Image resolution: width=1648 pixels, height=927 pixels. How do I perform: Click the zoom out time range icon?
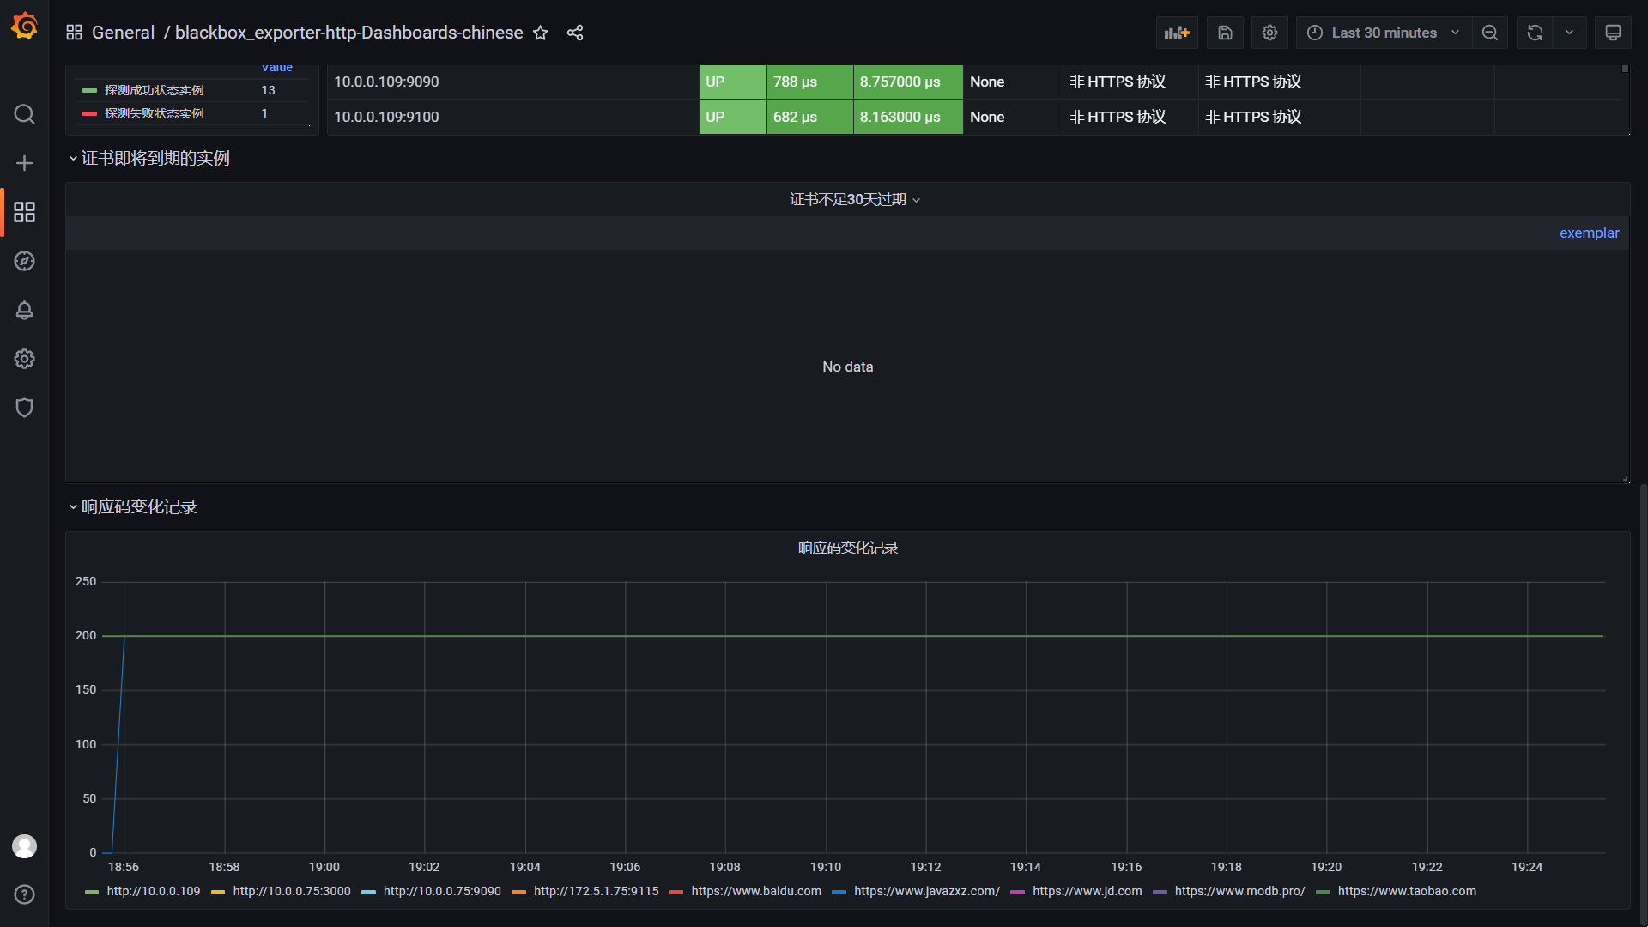click(x=1490, y=33)
